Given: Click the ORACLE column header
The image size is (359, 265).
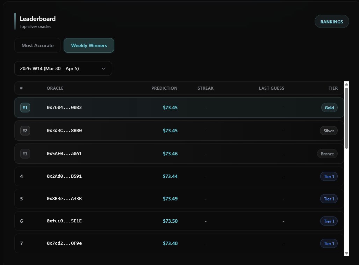Looking at the screenshot, I should tap(55, 88).
